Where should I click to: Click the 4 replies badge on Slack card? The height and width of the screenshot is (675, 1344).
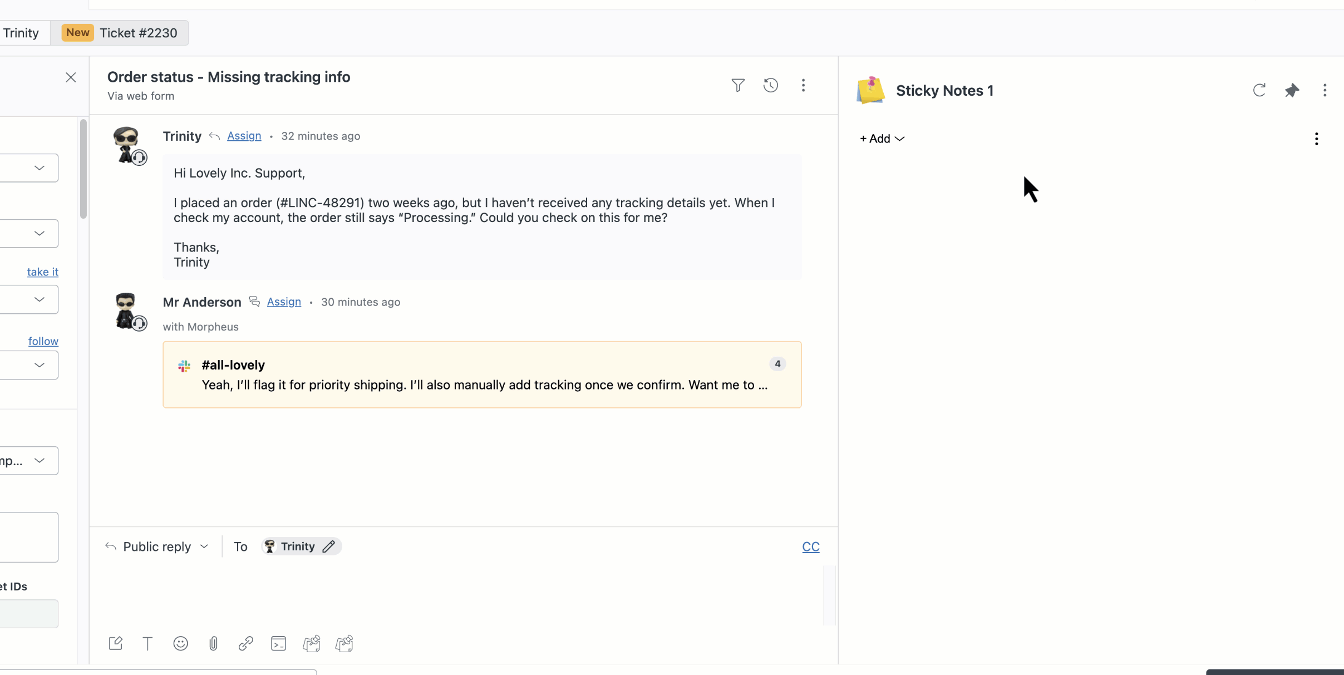tap(777, 364)
